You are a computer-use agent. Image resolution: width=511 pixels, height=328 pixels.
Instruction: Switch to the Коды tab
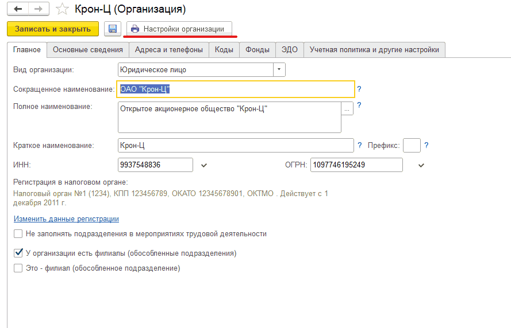(224, 50)
